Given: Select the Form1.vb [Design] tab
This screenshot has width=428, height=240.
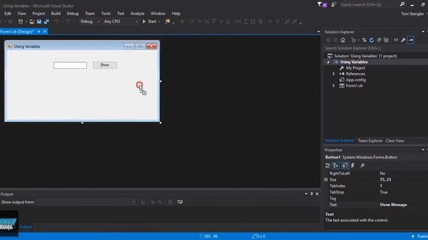Looking at the screenshot, I should pos(17,31).
